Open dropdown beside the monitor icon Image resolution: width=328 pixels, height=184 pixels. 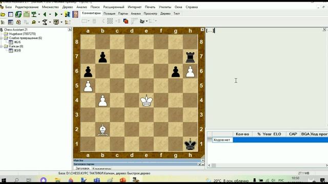click(x=61, y=22)
